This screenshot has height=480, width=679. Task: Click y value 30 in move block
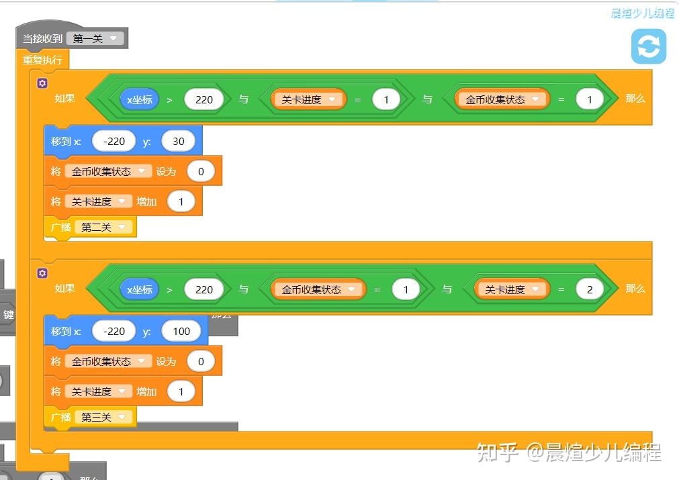tap(179, 141)
